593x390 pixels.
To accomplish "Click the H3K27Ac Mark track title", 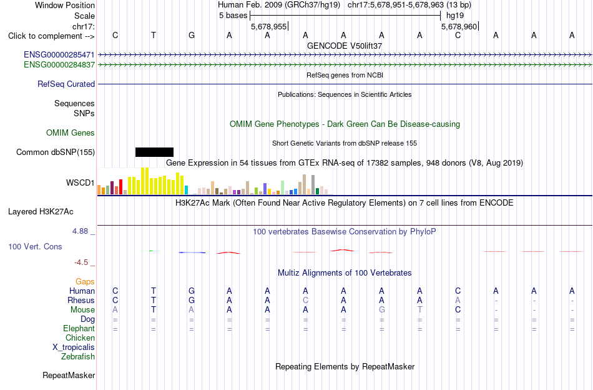I will (x=345, y=203).
